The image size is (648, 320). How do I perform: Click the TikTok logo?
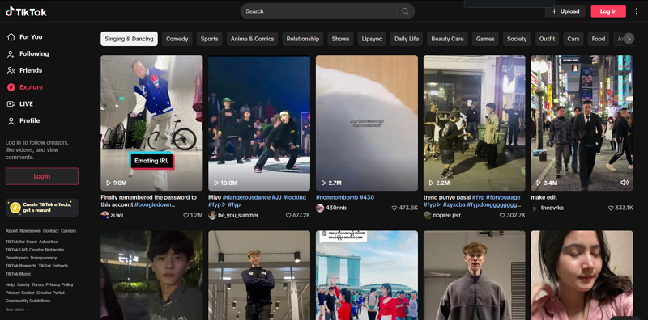coord(26,11)
